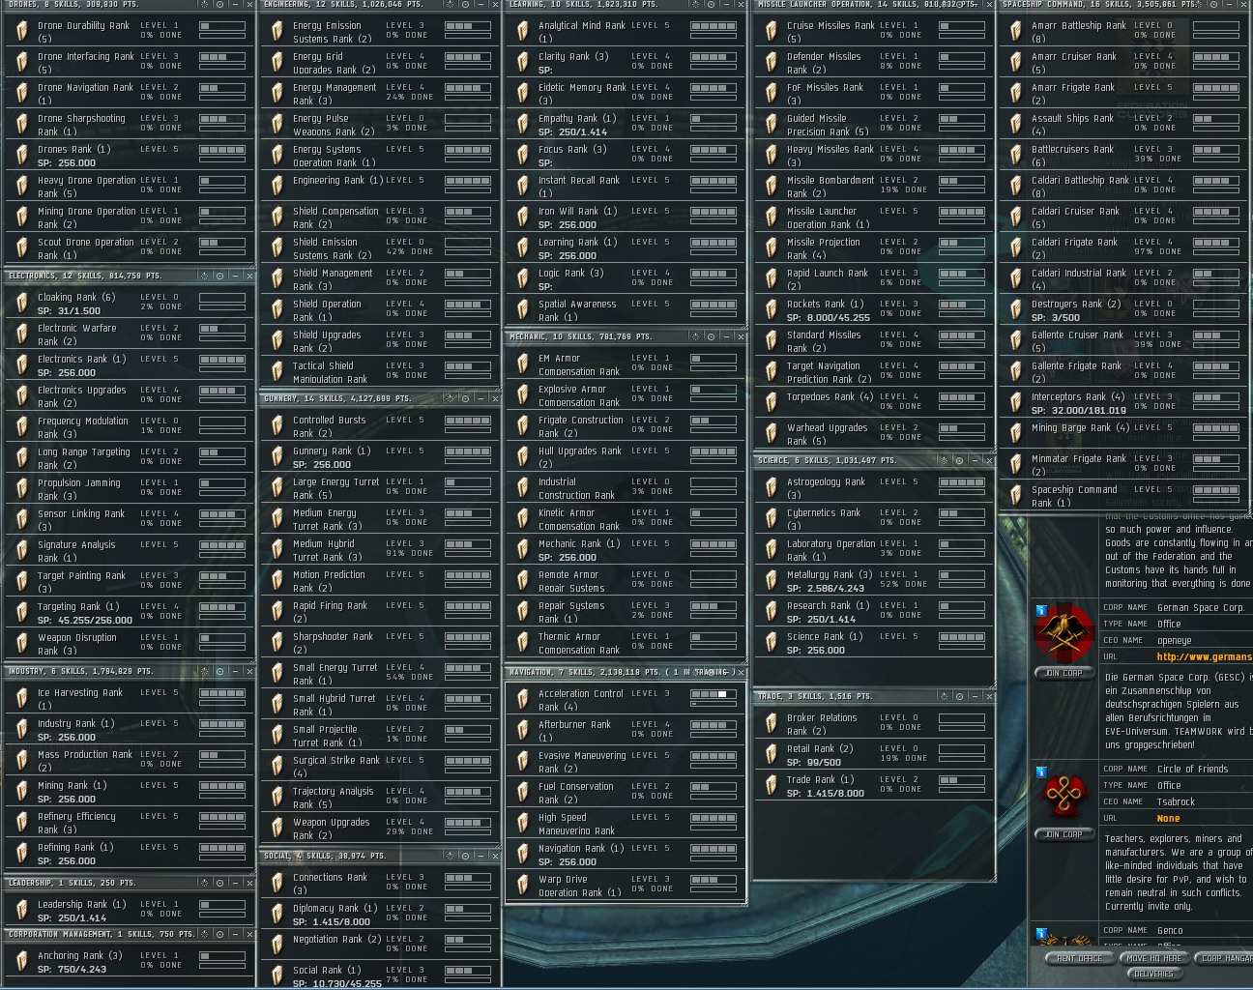Click the Circle of Friends knot logo
Screen dimensions: 1253x990
coord(1064,795)
